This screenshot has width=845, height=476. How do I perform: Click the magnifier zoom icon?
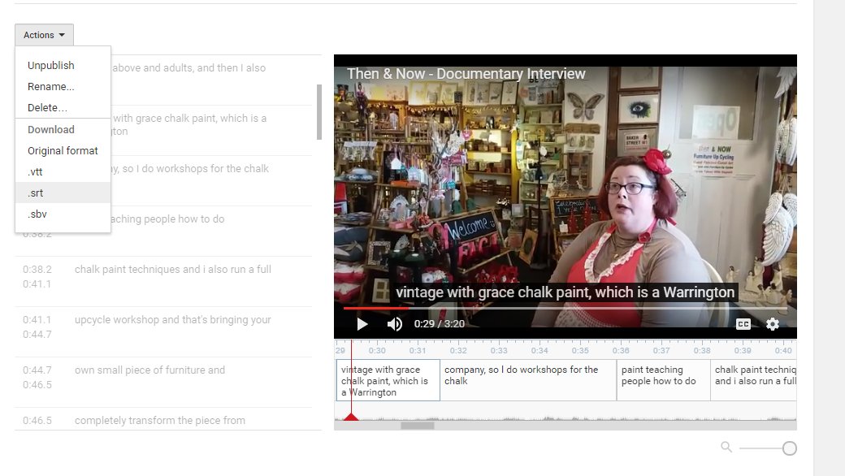pos(726,447)
